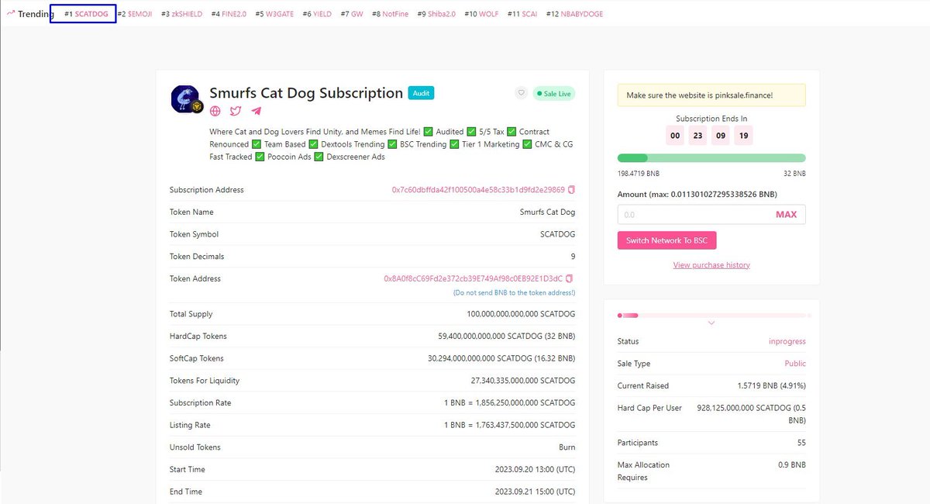
Task: Click the pinksale.finance warning banner
Action: point(711,95)
